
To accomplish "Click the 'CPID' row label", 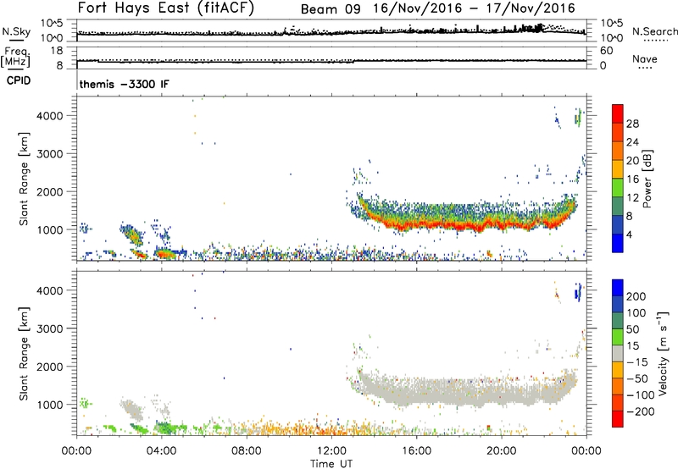I will (19, 80).
